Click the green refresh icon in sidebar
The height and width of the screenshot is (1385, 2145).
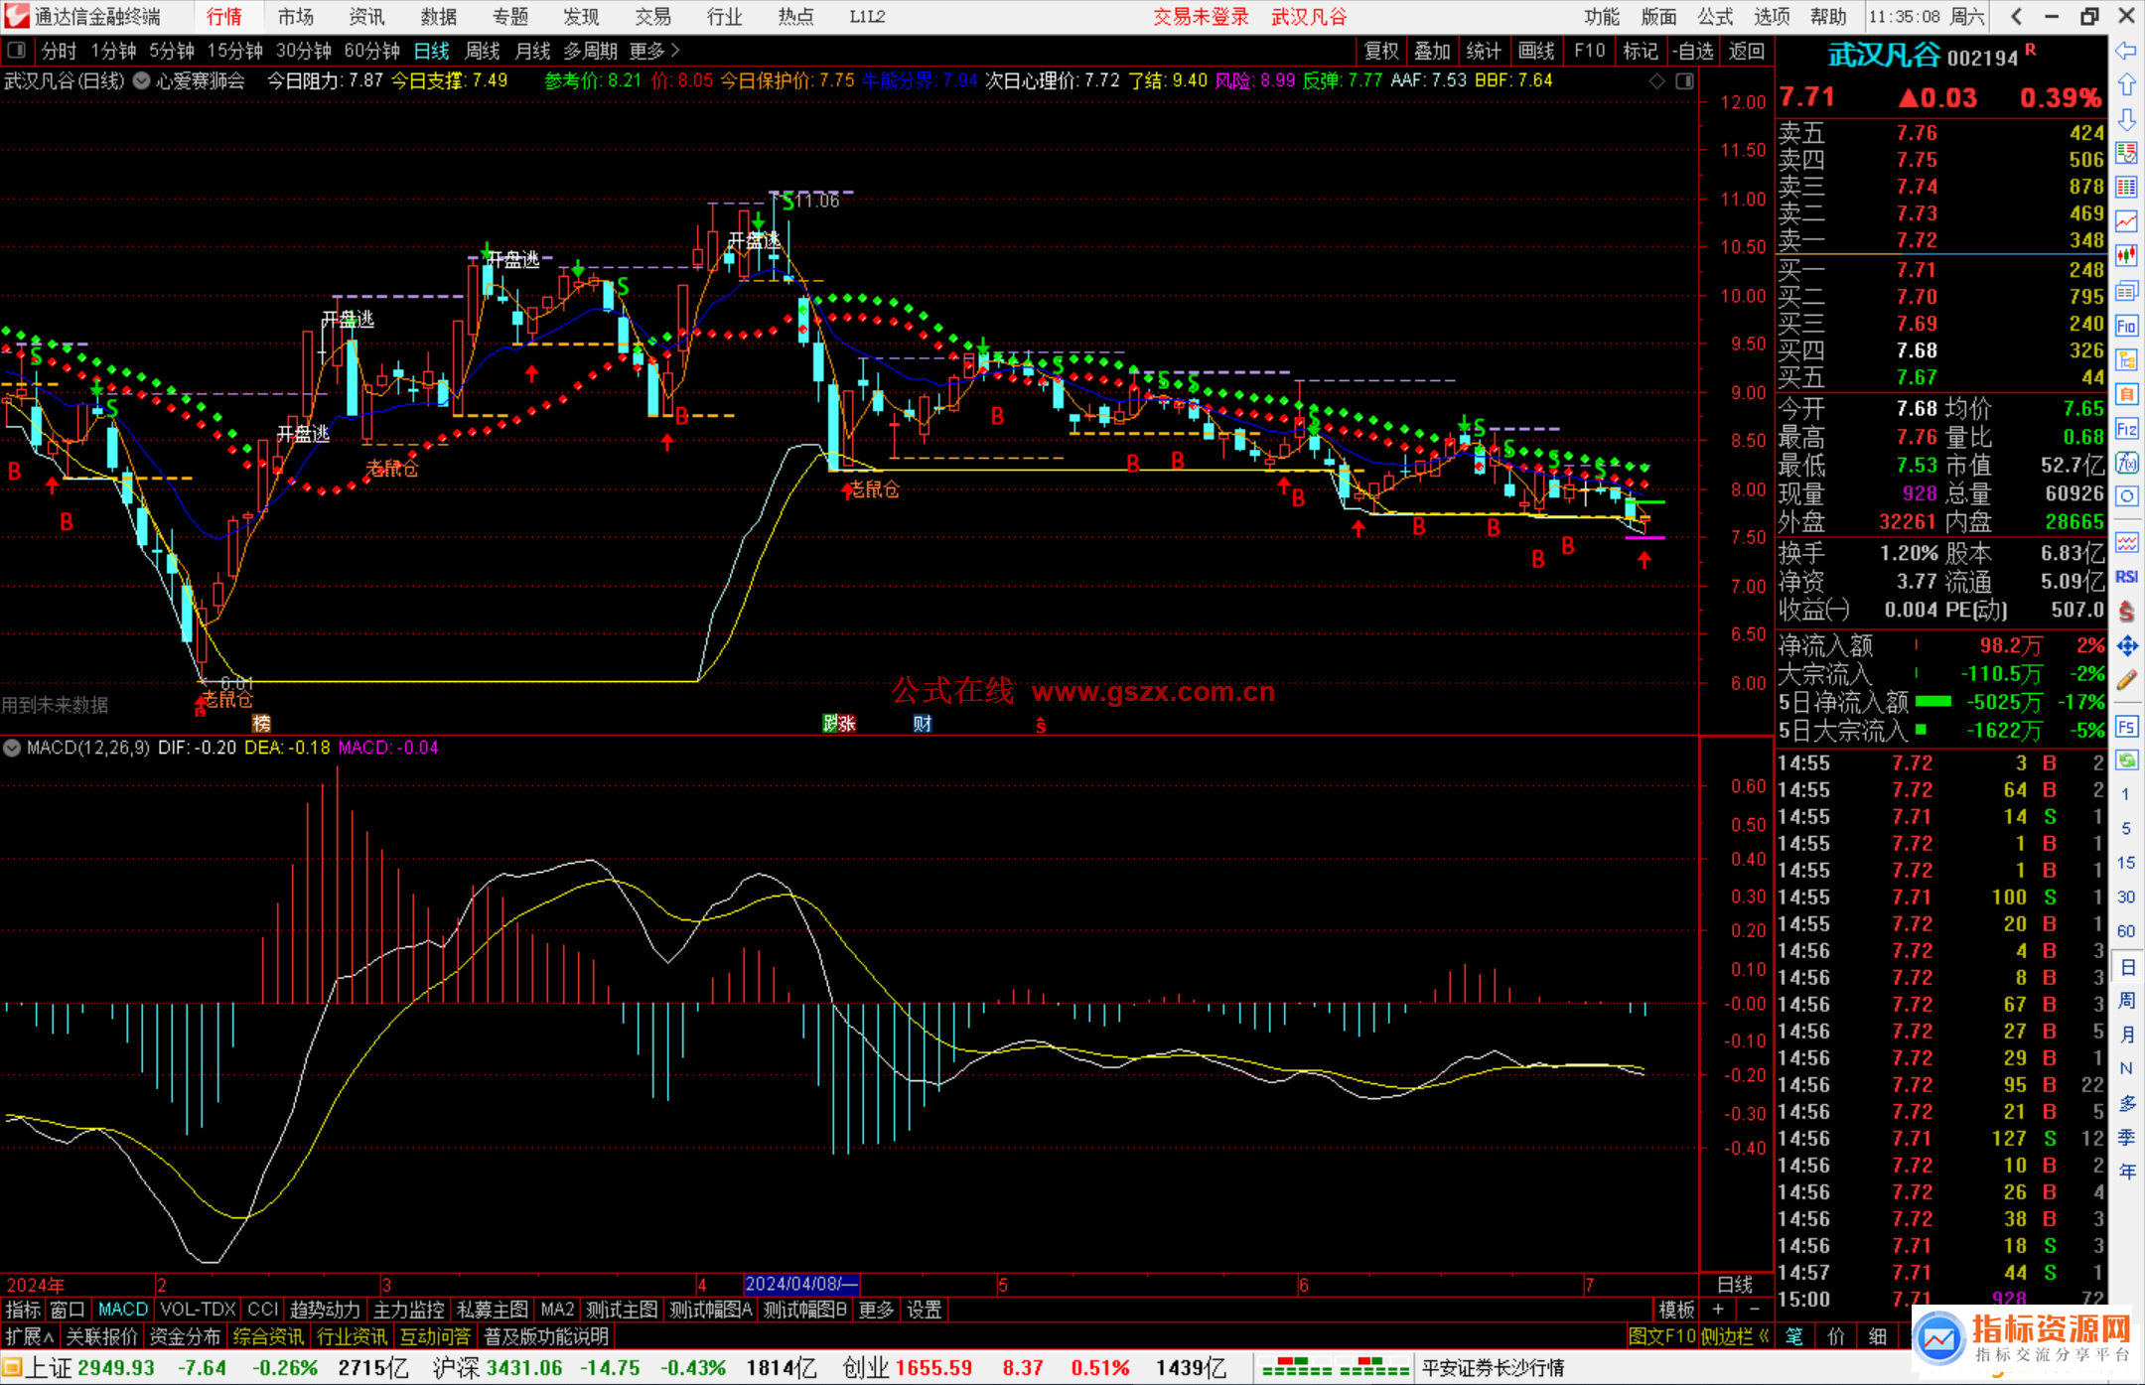click(x=2126, y=761)
